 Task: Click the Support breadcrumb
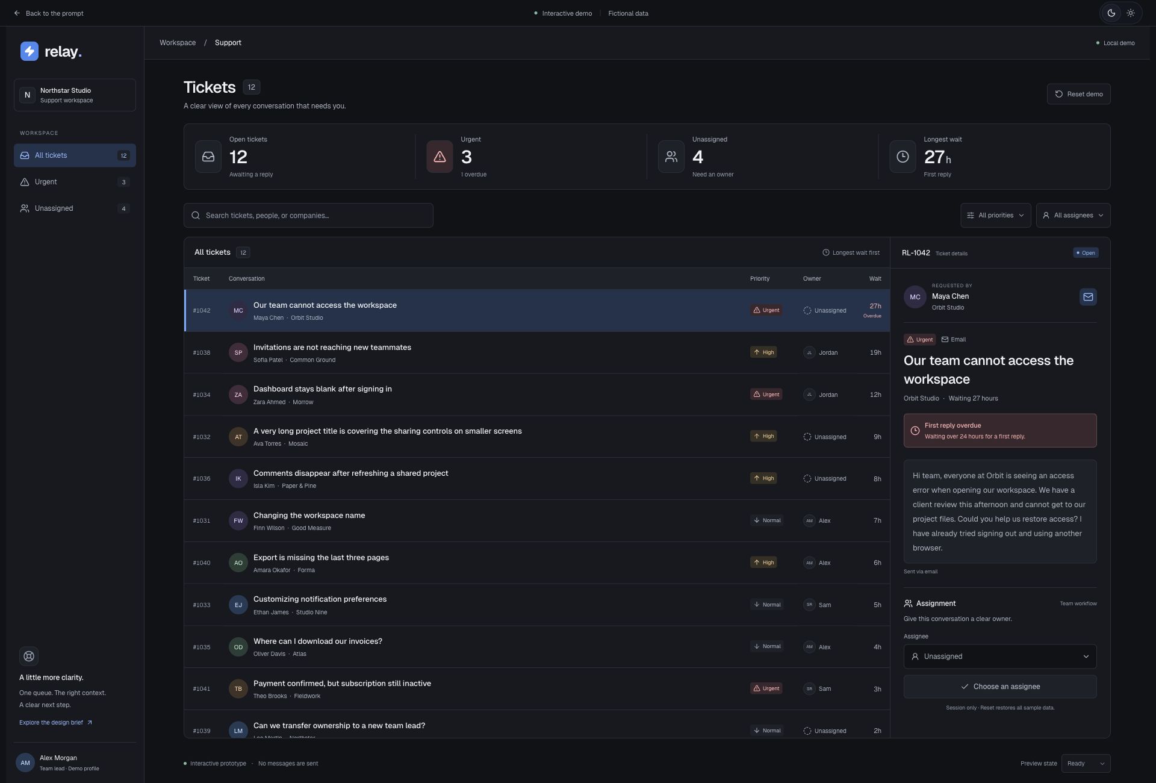(228, 43)
